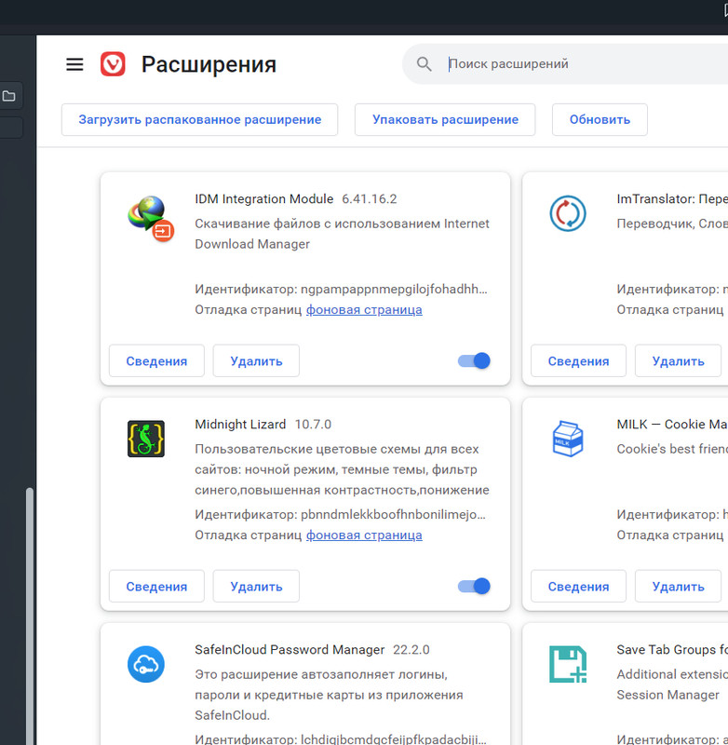Open details for IDM Integration Module
This screenshot has width=728, height=745.
[156, 360]
